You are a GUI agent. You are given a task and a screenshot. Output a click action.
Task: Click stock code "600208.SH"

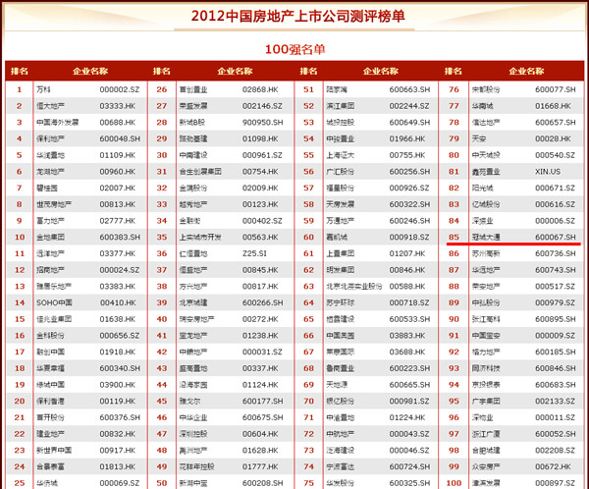click(262, 483)
